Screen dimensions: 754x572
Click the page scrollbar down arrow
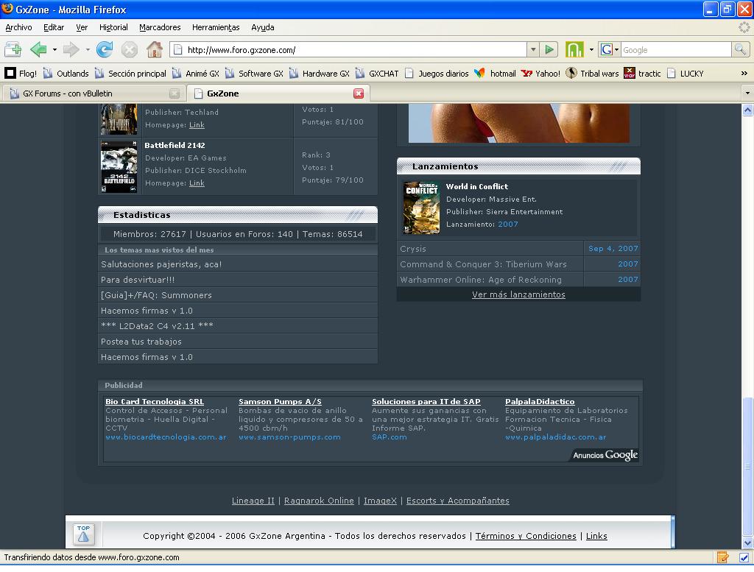point(748,543)
